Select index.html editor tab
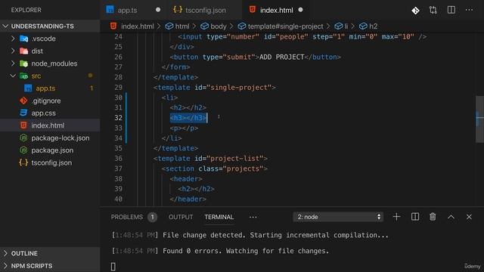The width and height of the screenshot is (484, 272). (276, 10)
